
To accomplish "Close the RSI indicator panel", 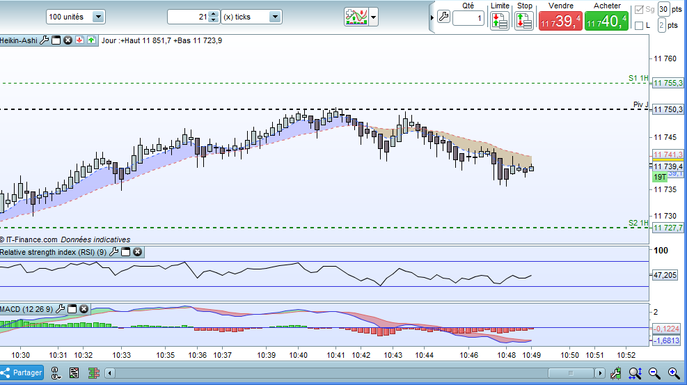I will tap(138, 252).
